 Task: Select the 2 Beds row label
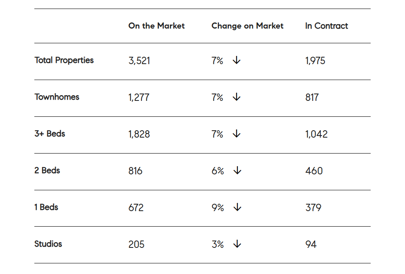tap(47, 171)
